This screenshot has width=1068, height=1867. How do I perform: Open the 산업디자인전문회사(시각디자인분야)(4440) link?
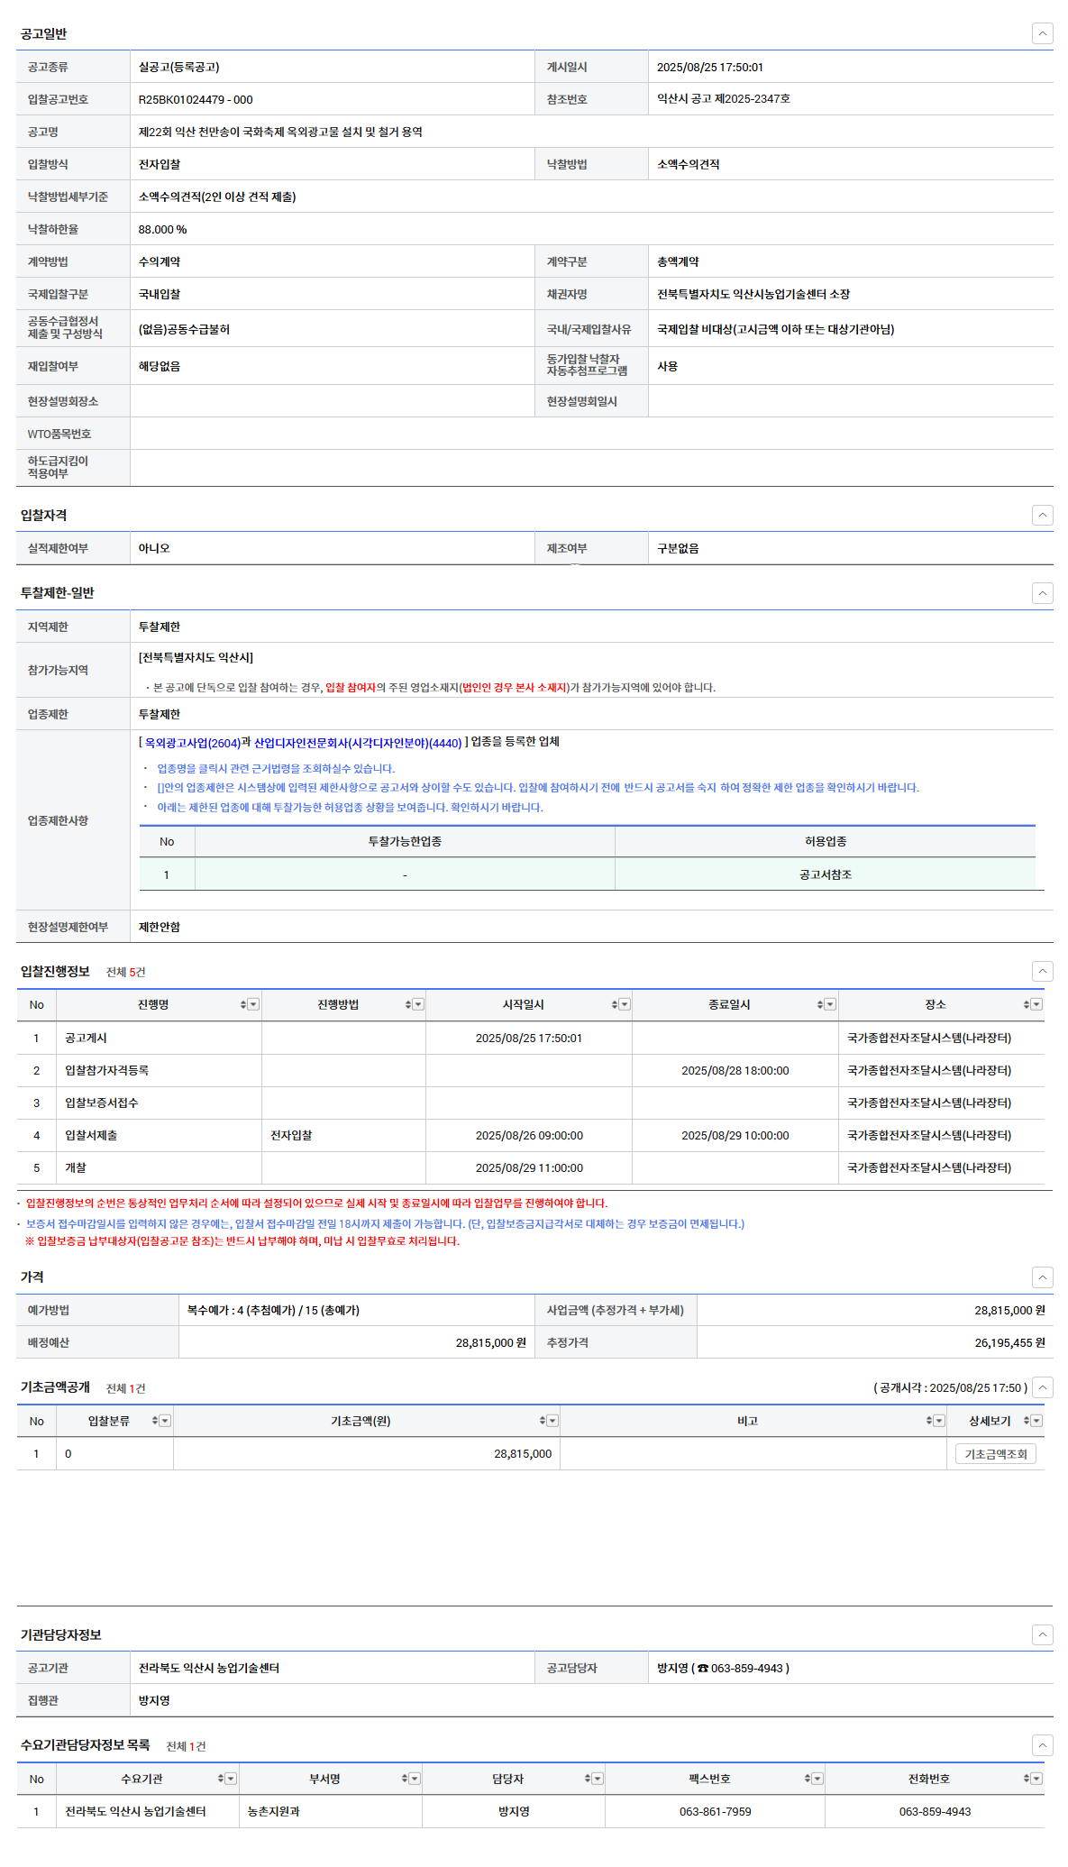coord(358,743)
